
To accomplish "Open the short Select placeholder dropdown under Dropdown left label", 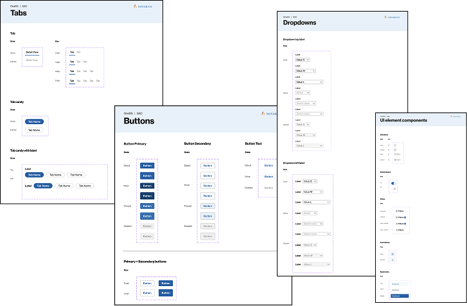I will pos(310,213).
